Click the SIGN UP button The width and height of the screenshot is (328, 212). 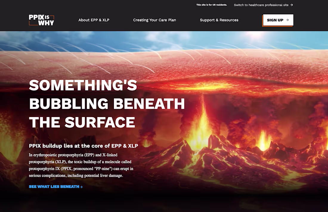click(278, 20)
